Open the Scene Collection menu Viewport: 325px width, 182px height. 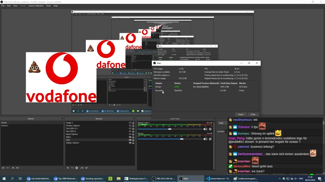[36, 6]
